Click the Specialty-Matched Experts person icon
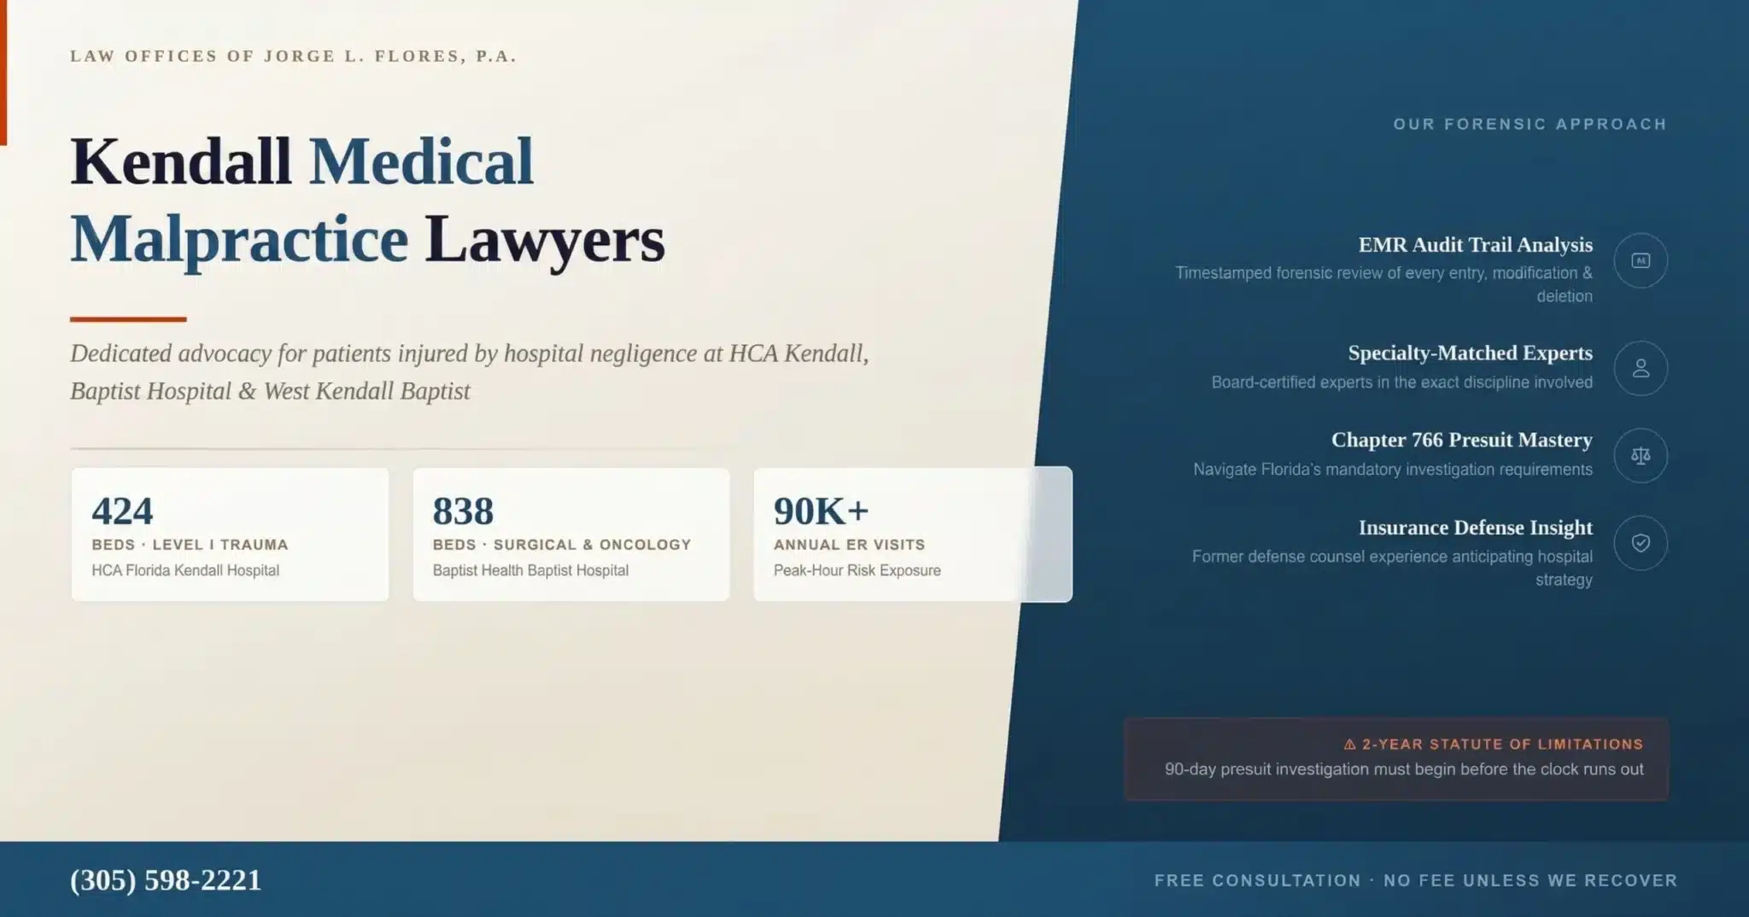Screen dimensions: 1749x917 [x=1640, y=368]
